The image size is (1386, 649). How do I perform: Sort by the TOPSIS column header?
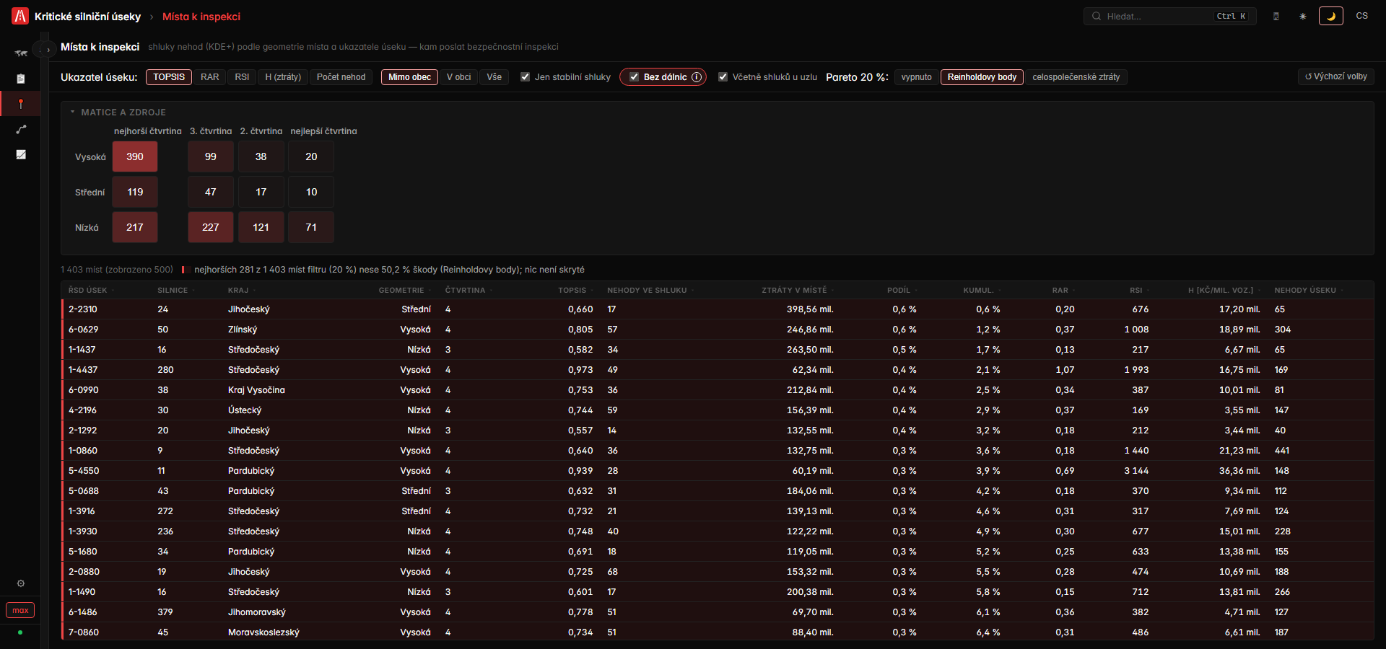(575, 290)
